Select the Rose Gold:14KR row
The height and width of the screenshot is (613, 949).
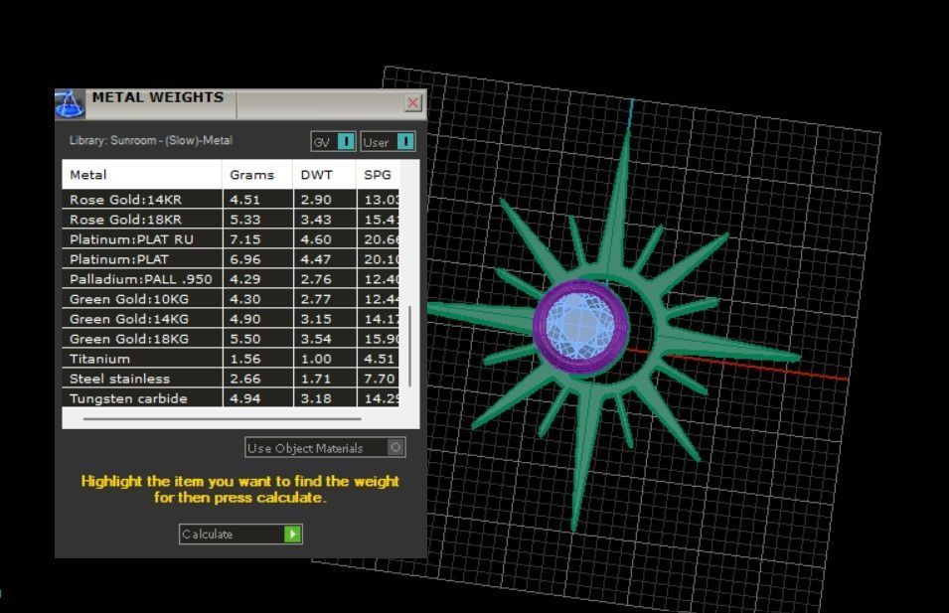pos(231,199)
